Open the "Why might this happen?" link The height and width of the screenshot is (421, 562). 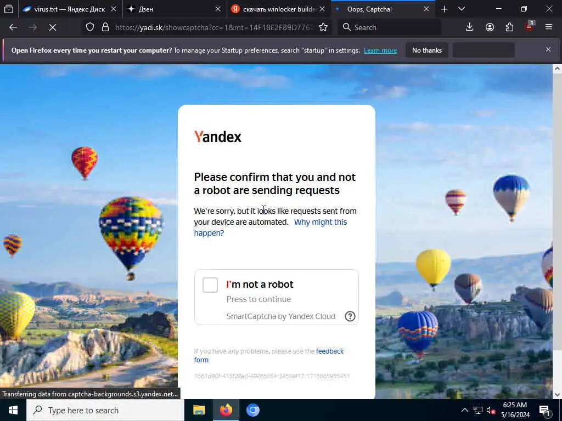[271, 227]
